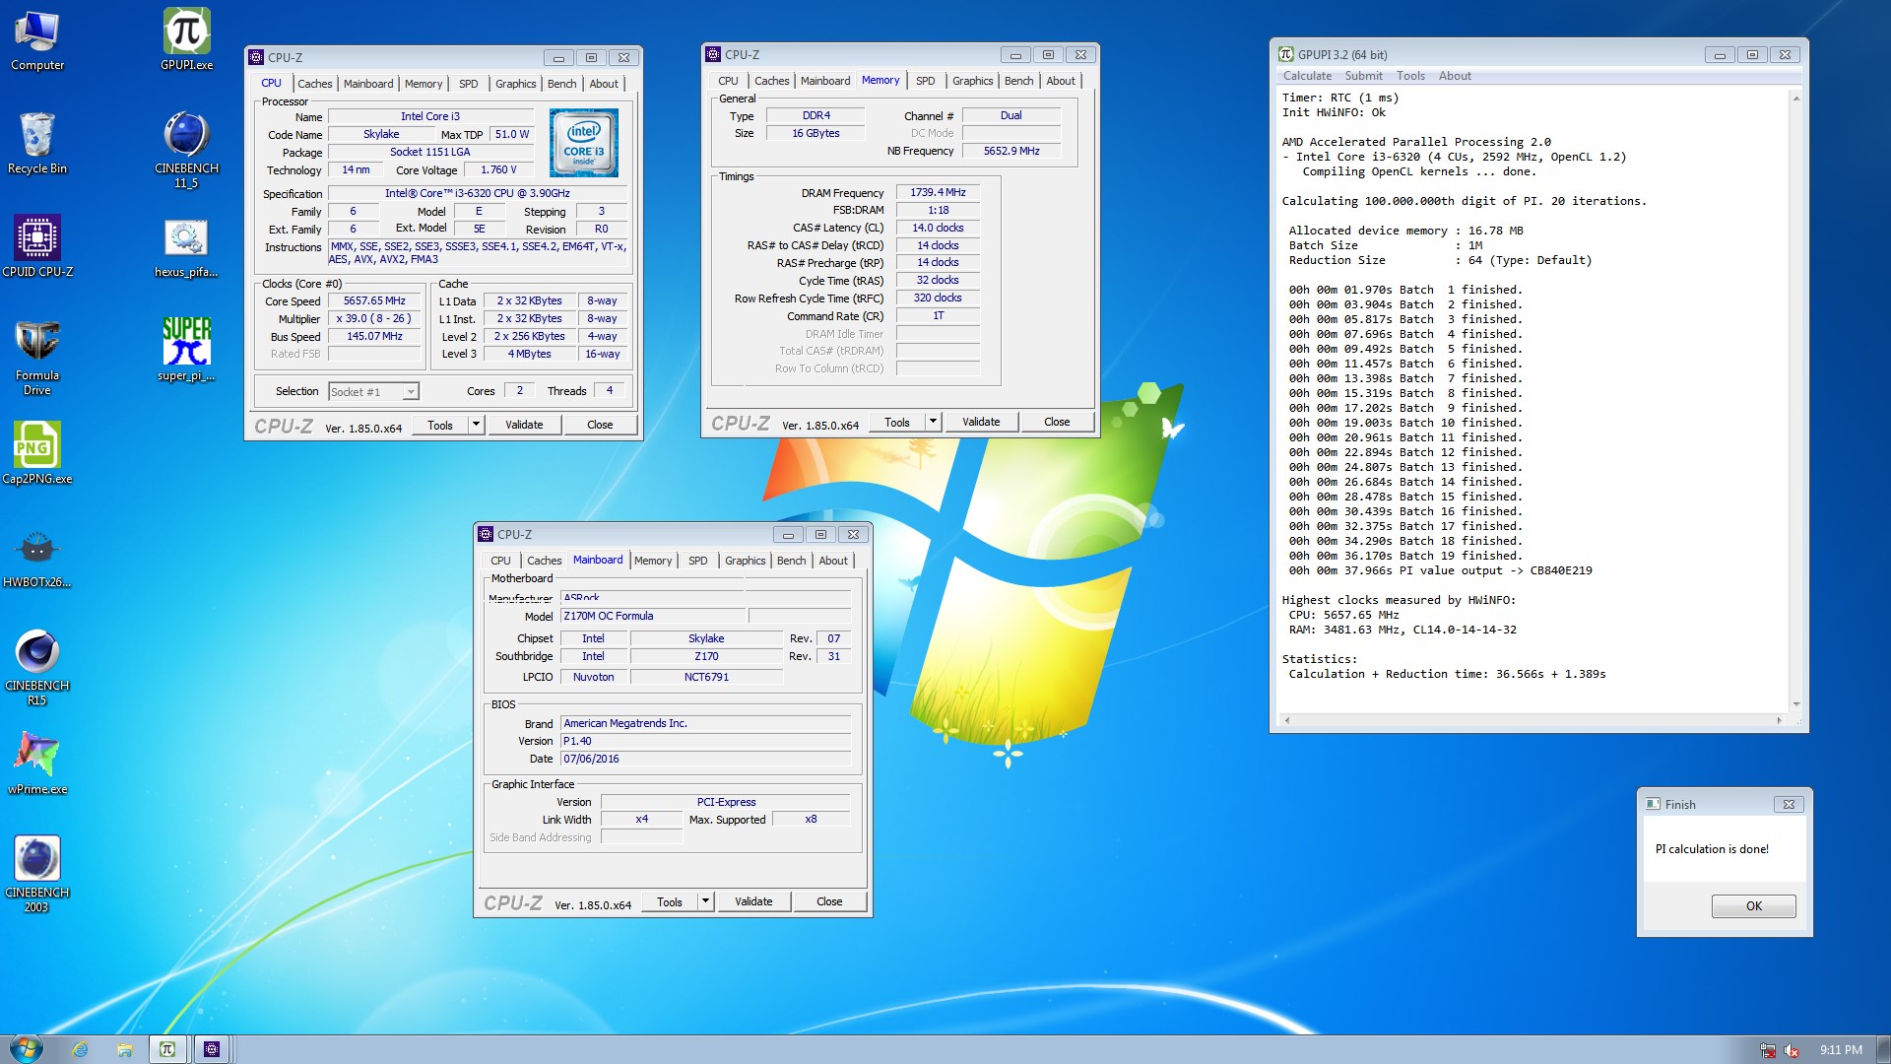
Task: Click 'PI calculation is done!' message
Action: (x=1712, y=849)
